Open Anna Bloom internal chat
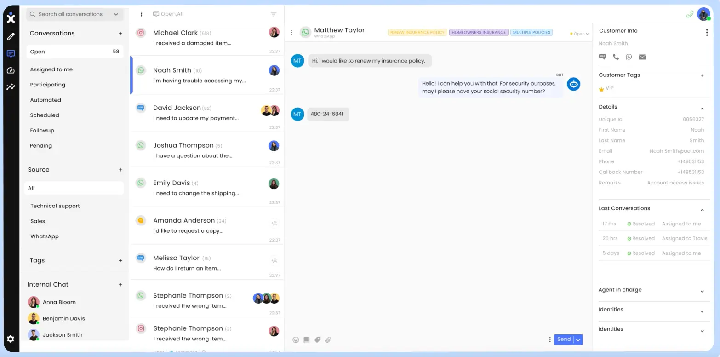The width and height of the screenshot is (720, 357). 59,302
